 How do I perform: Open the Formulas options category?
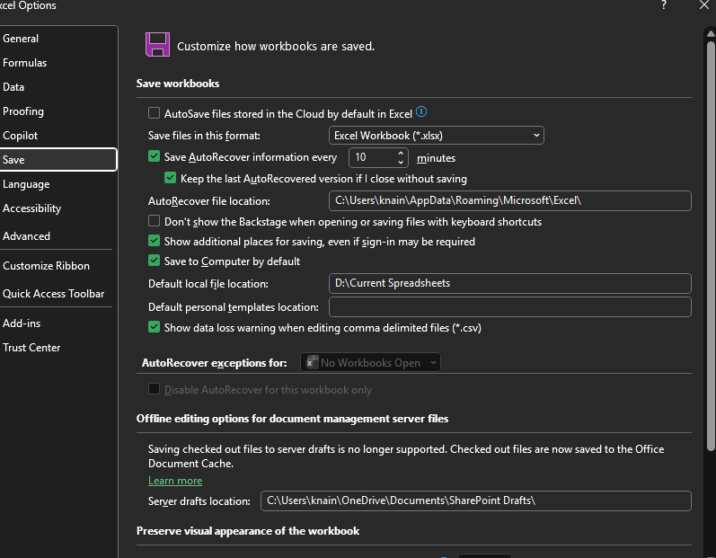coord(58,63)
